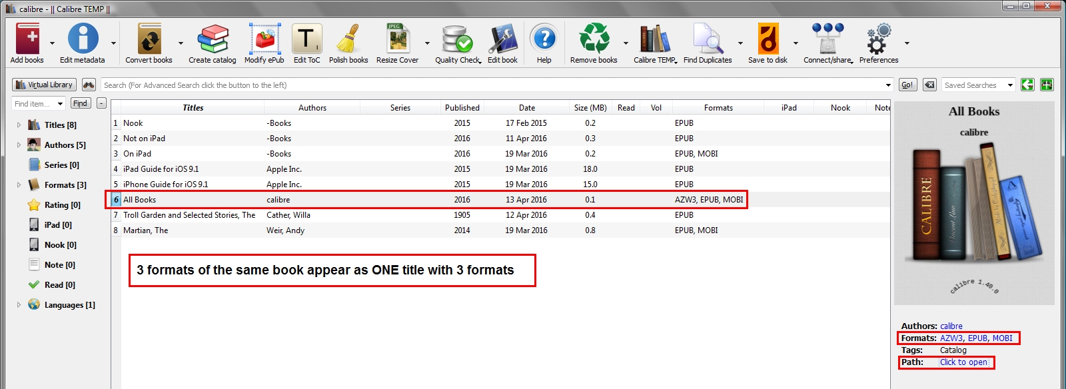Click the 'Click to open' path link
The image size is (1066, 389).
pos(964,362)
